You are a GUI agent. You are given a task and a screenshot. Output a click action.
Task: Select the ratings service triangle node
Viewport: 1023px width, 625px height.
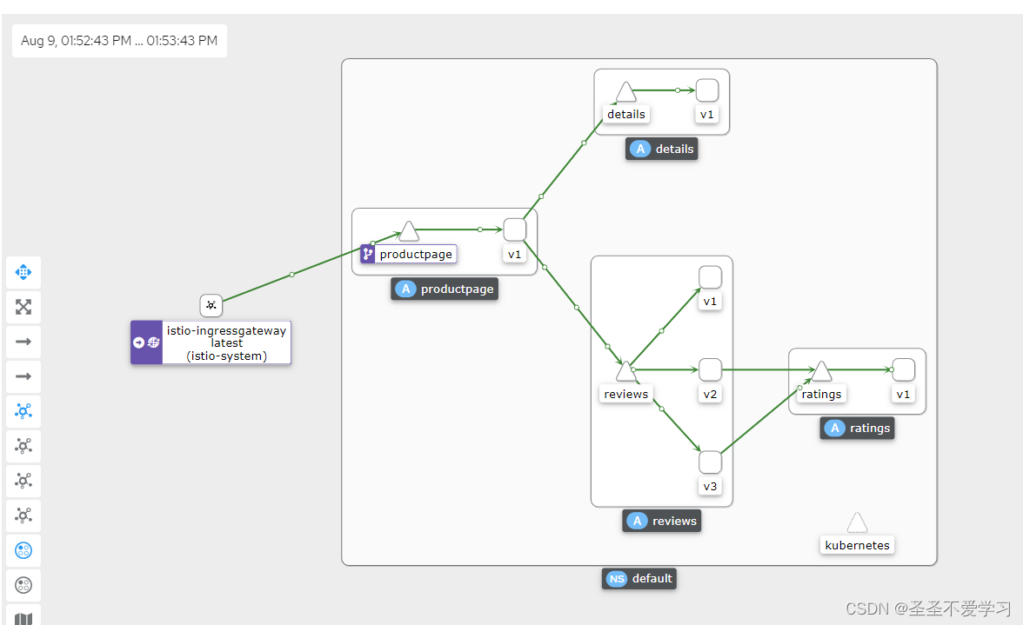pyautogui.click(x=821, y=371)
